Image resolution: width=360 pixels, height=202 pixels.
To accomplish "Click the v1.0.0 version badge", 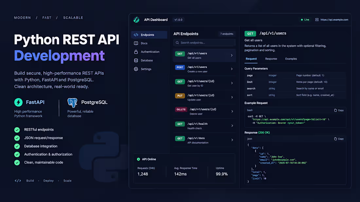I will (x=178, y=20).
